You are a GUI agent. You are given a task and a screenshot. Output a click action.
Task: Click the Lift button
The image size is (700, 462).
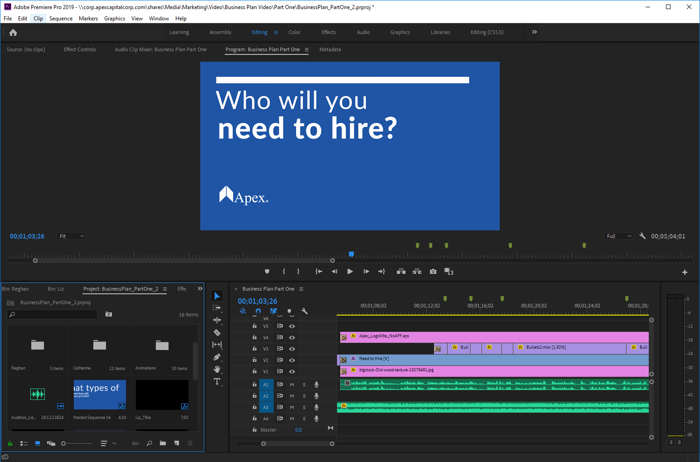pyautogui.click(x=401, y=272)
